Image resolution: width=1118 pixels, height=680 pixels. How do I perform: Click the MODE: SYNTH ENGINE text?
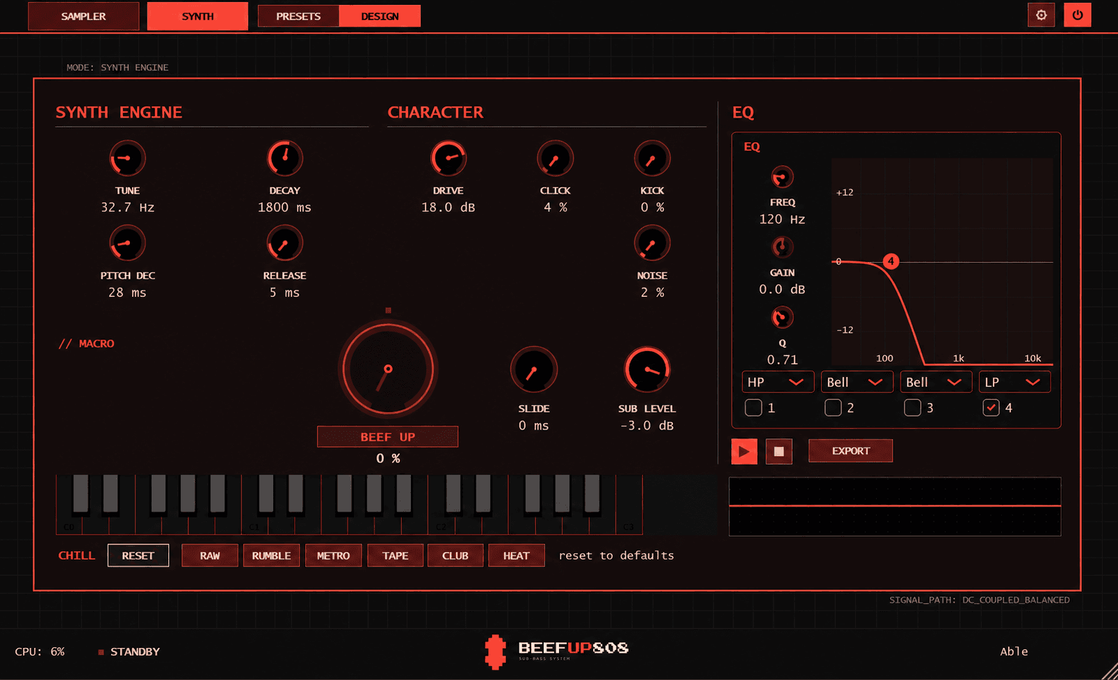pos(118,67)
